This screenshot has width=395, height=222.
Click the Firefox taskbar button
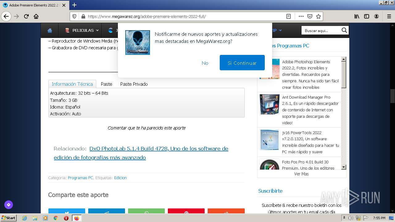point(77,218)
